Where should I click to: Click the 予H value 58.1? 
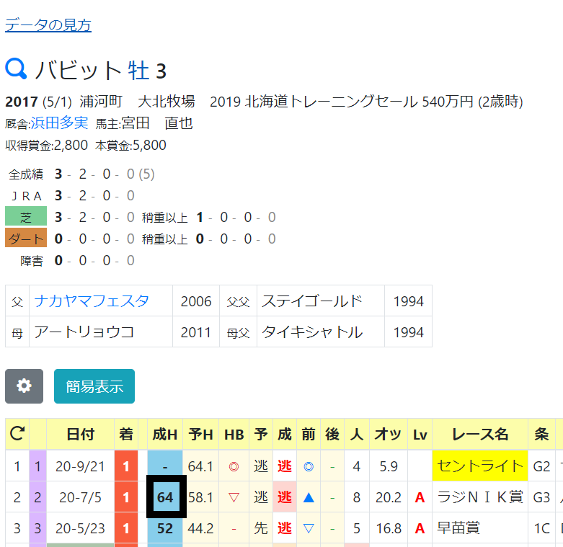point(201,497)
